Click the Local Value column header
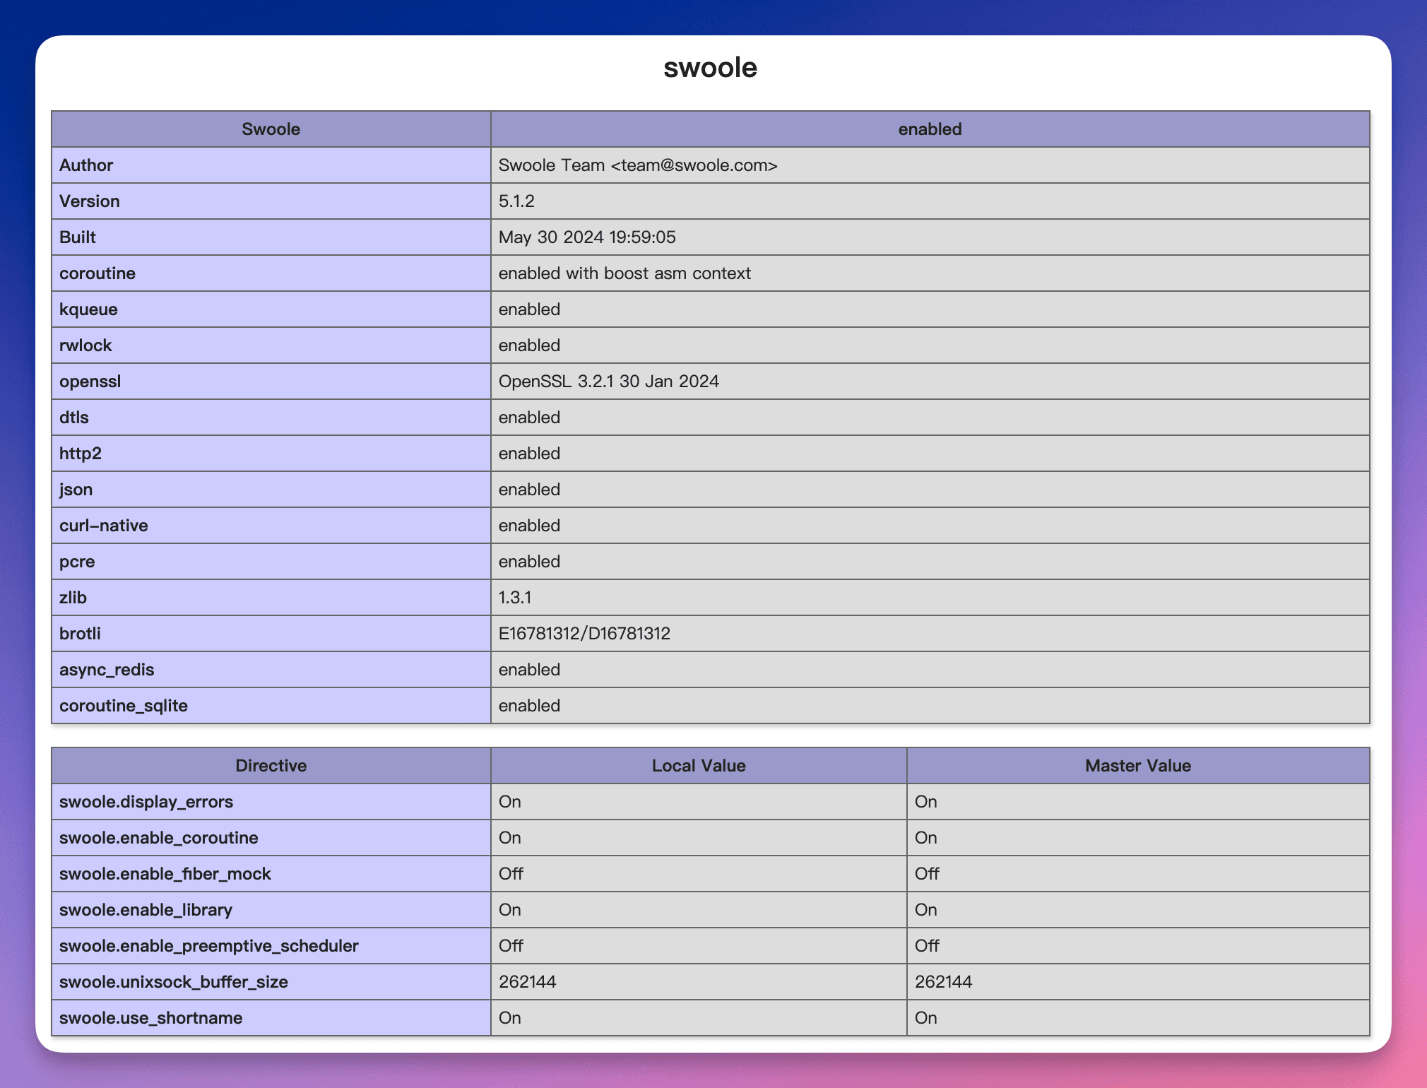The width and height of the screenshot is (1427, 1088). pyautogui.click(x=699, y=766)
